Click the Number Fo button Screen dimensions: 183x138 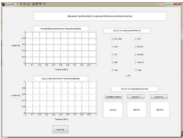[x=159, y=97]
